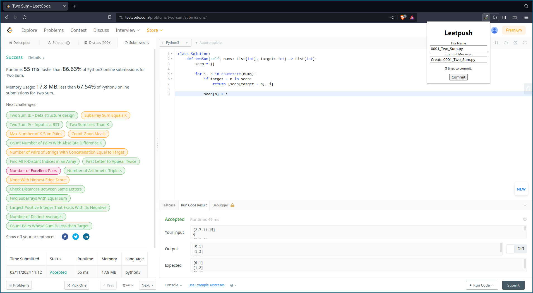Fold code at line 1 arrow
Image resolution: width=533 pixels, height=293 pixels.
coord(172,54)
